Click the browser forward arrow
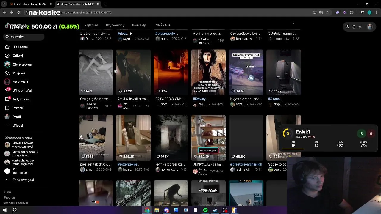This screenshot has width=381, height=214. pos(11,12)
